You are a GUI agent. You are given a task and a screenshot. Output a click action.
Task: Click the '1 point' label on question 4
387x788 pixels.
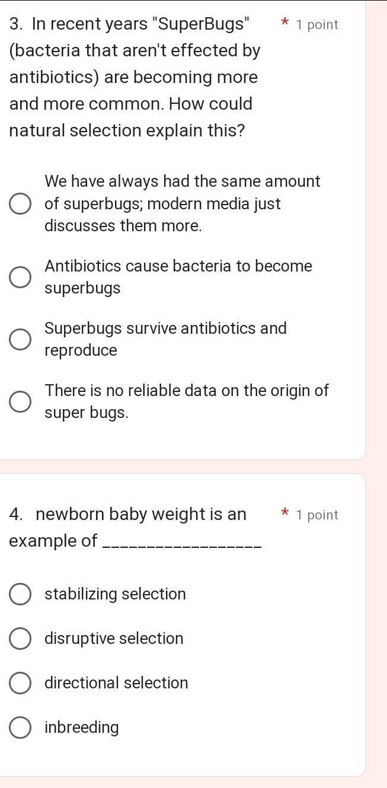click(x=317, y=515)
